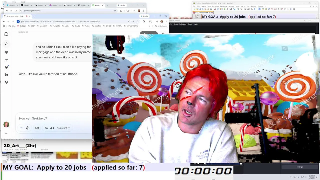Open Leo Assistant voice personality dropdown
320x180 pixels.
pyautogui.click(x=57, y=128)
